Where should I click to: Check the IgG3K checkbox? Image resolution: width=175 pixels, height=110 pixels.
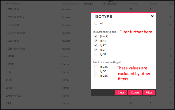pos(96,76)
